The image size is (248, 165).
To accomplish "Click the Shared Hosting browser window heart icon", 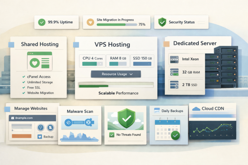I will click(x=35, y=63).
